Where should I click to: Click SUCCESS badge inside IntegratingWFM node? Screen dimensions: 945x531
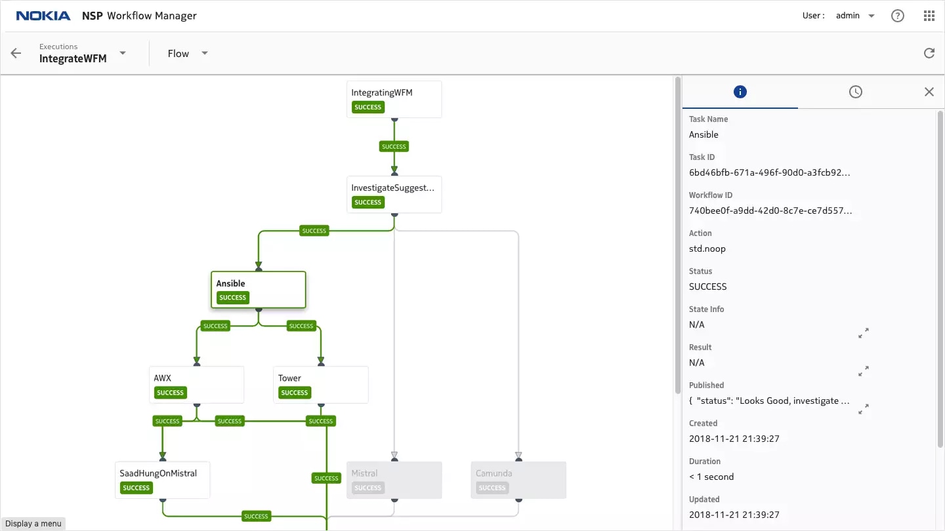[x=367, y=108]
